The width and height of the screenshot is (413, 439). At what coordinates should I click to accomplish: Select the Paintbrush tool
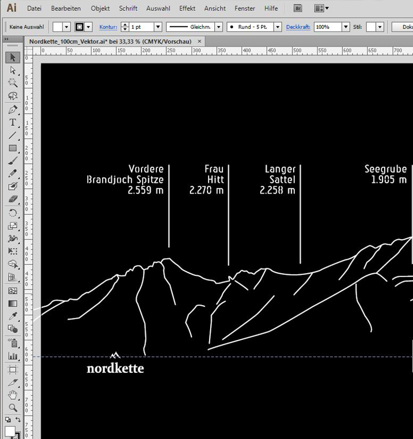click(12, 161)
